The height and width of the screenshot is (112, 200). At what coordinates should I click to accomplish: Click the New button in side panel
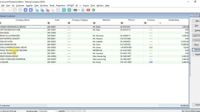[x=196, y=21]
